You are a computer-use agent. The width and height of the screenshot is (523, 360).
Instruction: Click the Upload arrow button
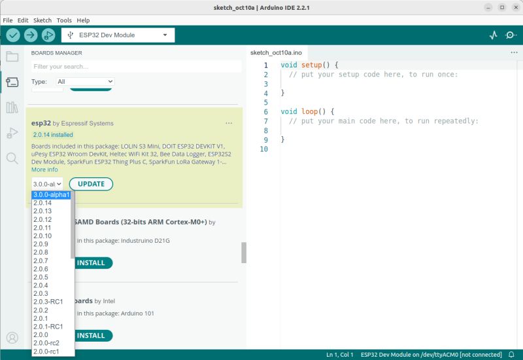click(31, 35)
